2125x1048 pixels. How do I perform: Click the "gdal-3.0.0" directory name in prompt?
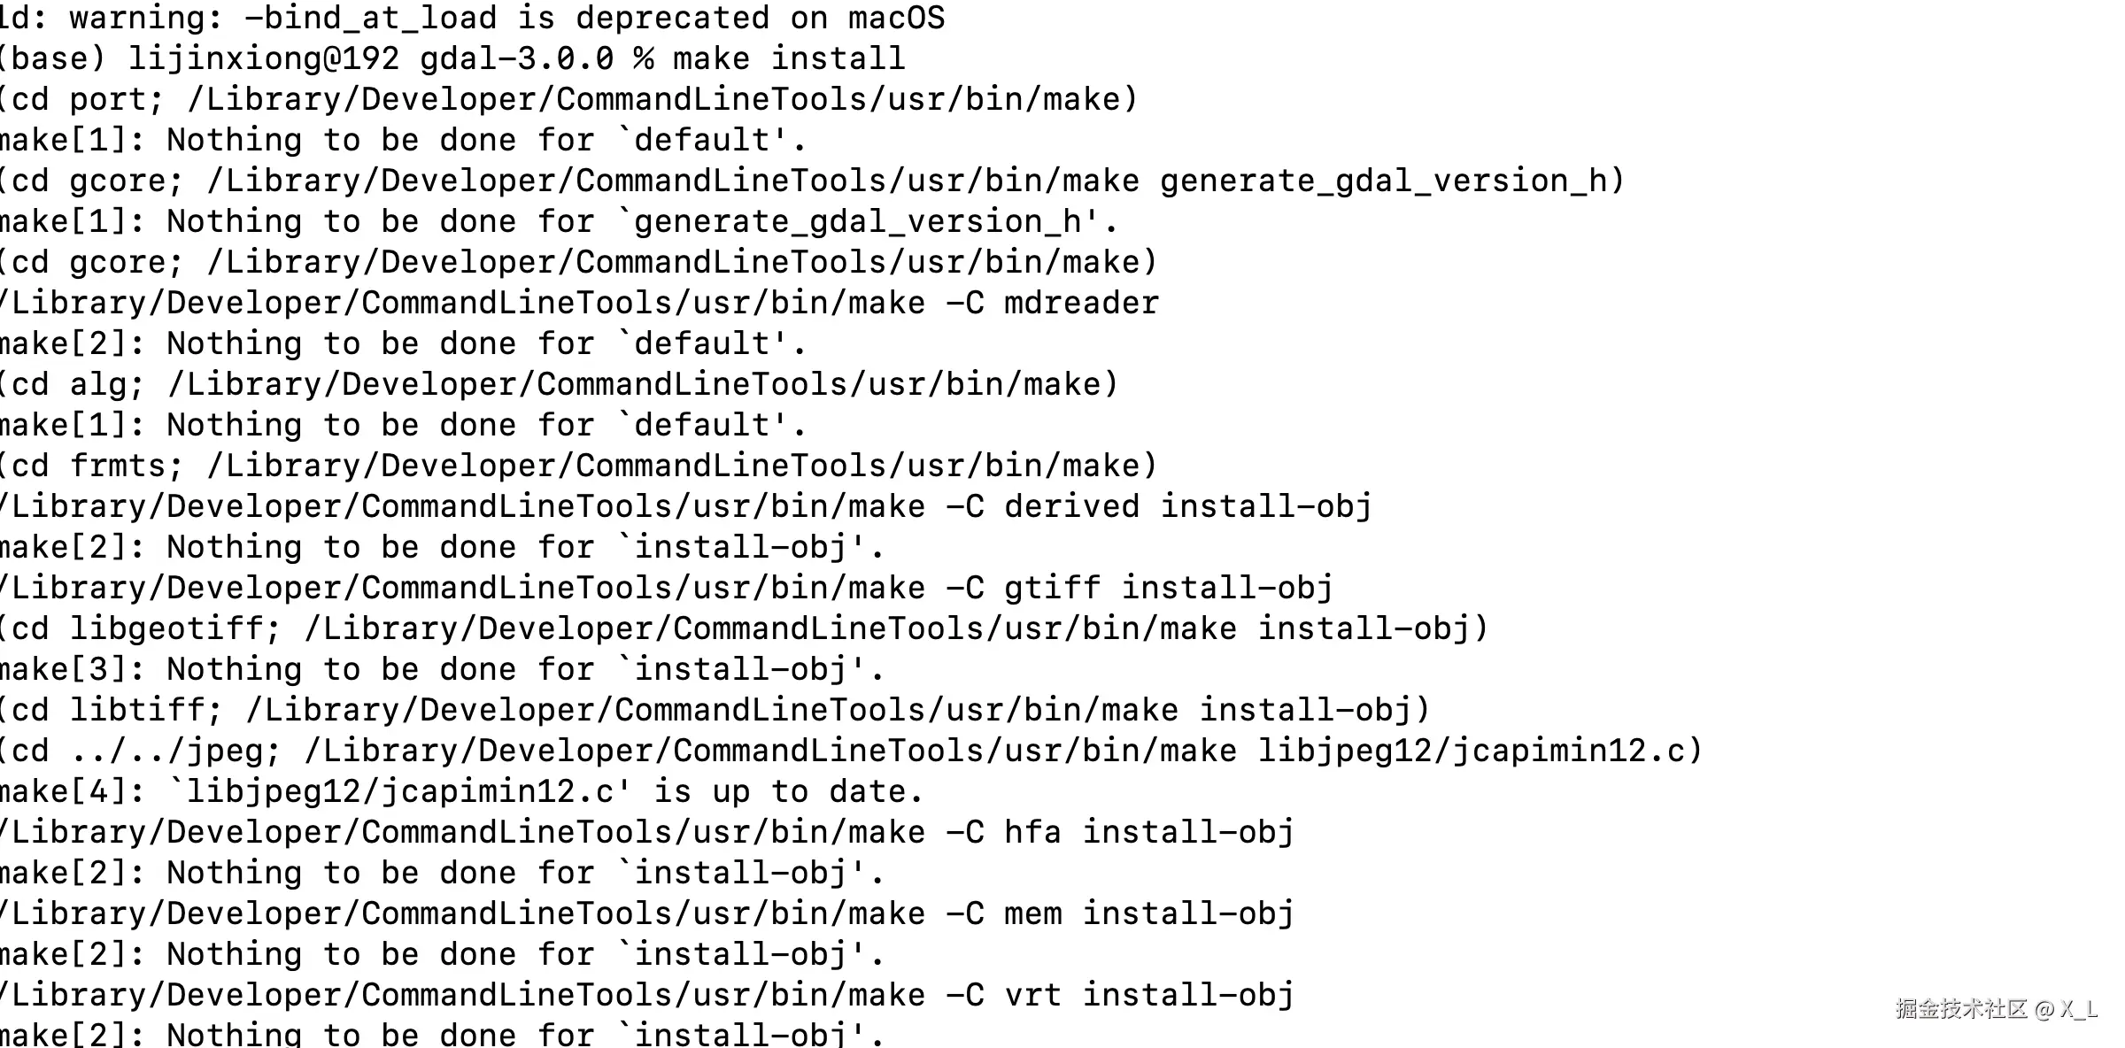(516, 58)
